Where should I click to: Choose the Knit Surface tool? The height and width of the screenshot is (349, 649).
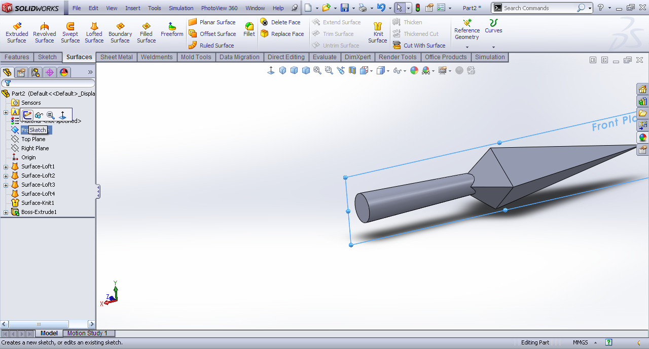pyautogui.click(x=378, y=33)
